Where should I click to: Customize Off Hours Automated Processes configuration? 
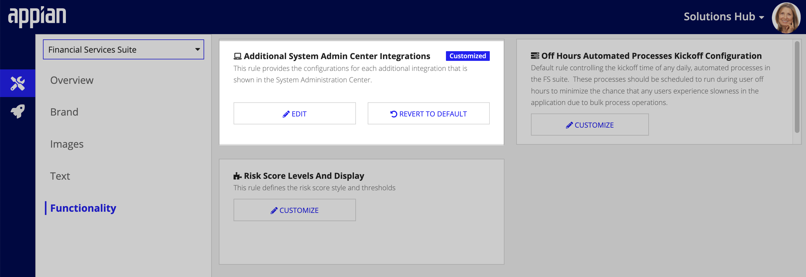click(589, 125)
